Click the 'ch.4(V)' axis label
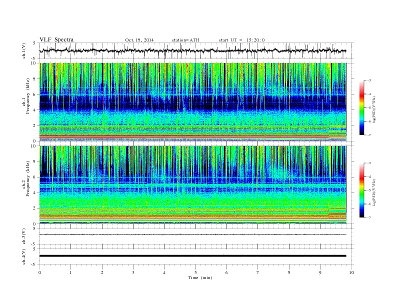 [x=24, y=256]
